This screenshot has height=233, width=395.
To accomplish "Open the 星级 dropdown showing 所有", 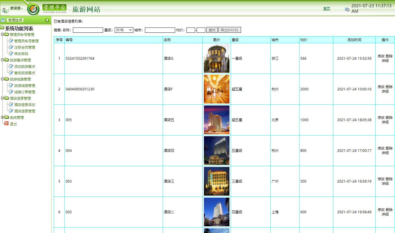I will click(x=124, y=30).
